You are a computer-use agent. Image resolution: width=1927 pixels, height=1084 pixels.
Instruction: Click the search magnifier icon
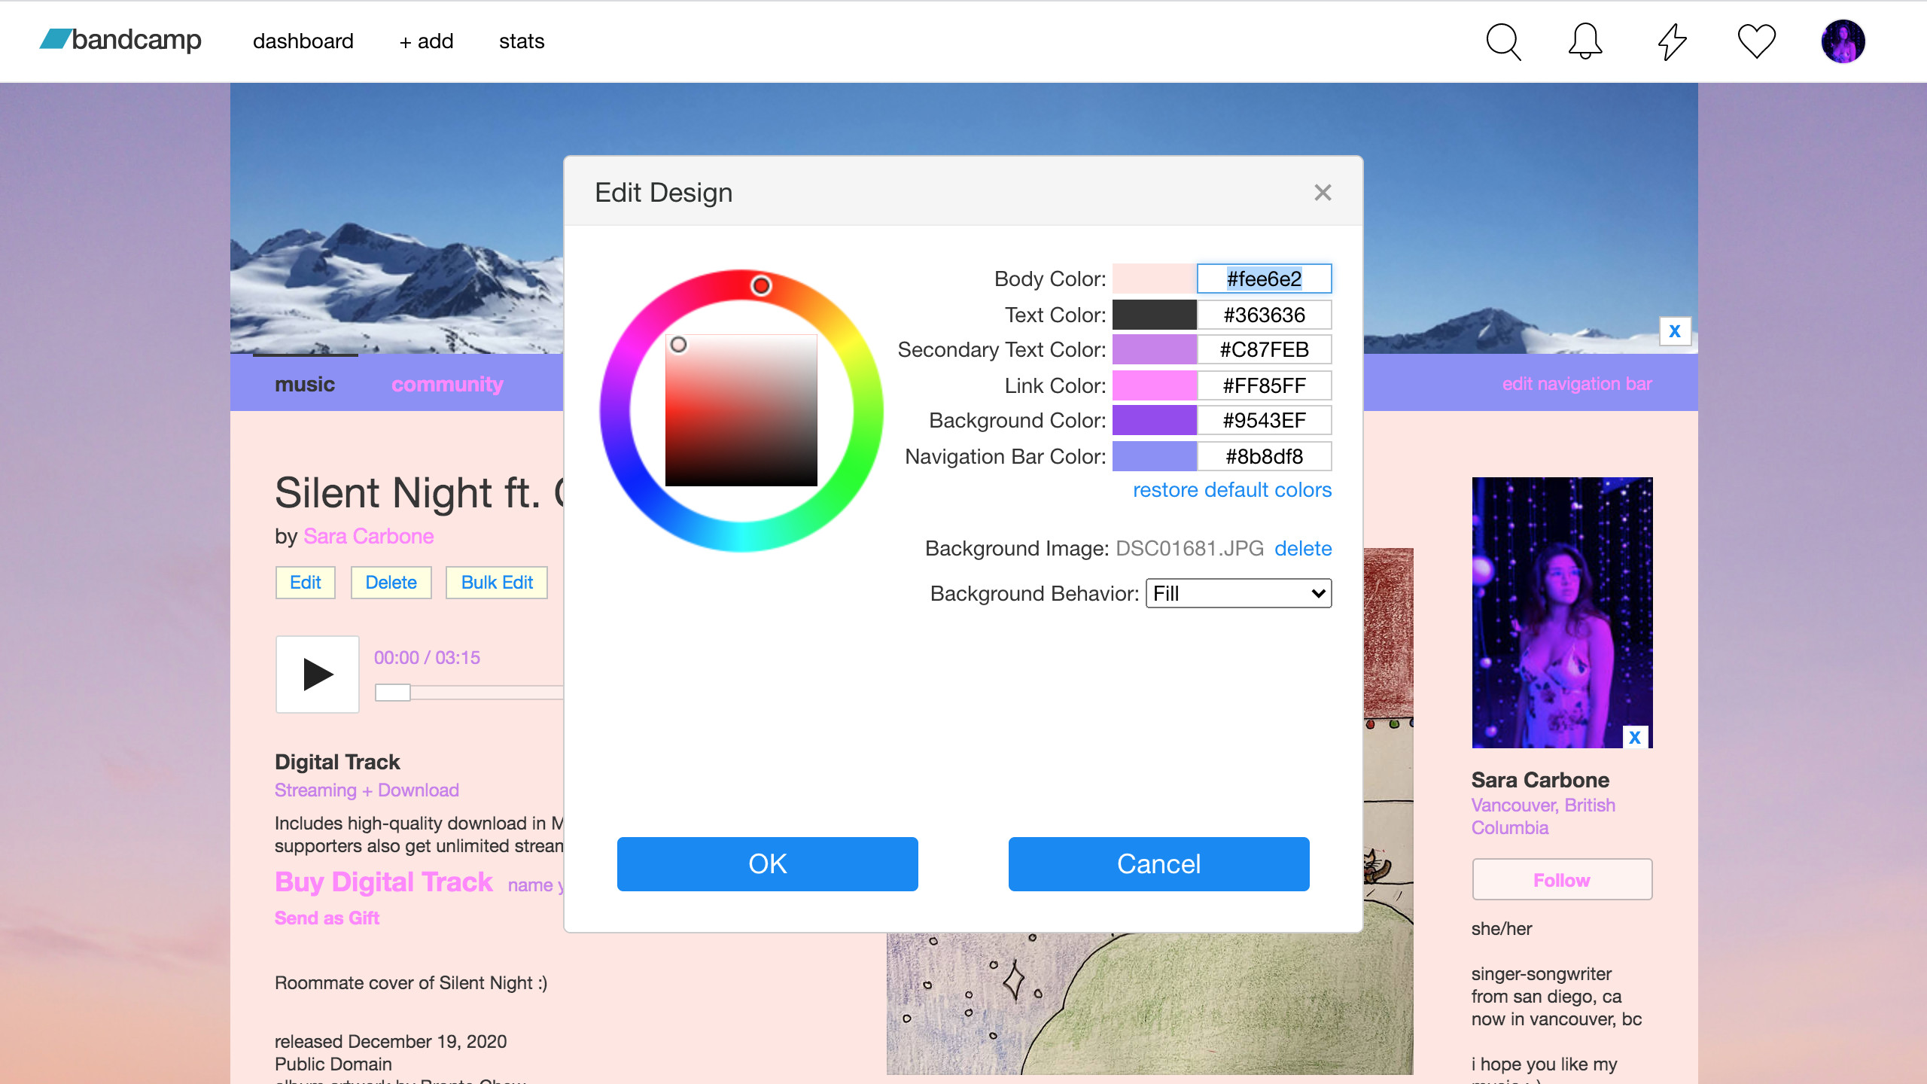[1503, 41]
